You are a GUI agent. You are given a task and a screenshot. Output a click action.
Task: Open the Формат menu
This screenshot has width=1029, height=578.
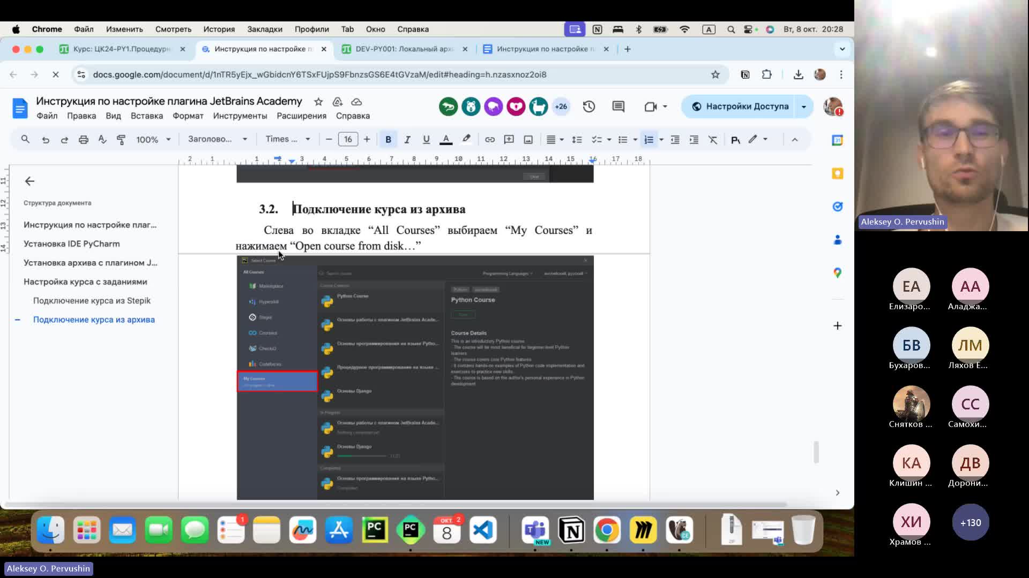coord(188,116)
